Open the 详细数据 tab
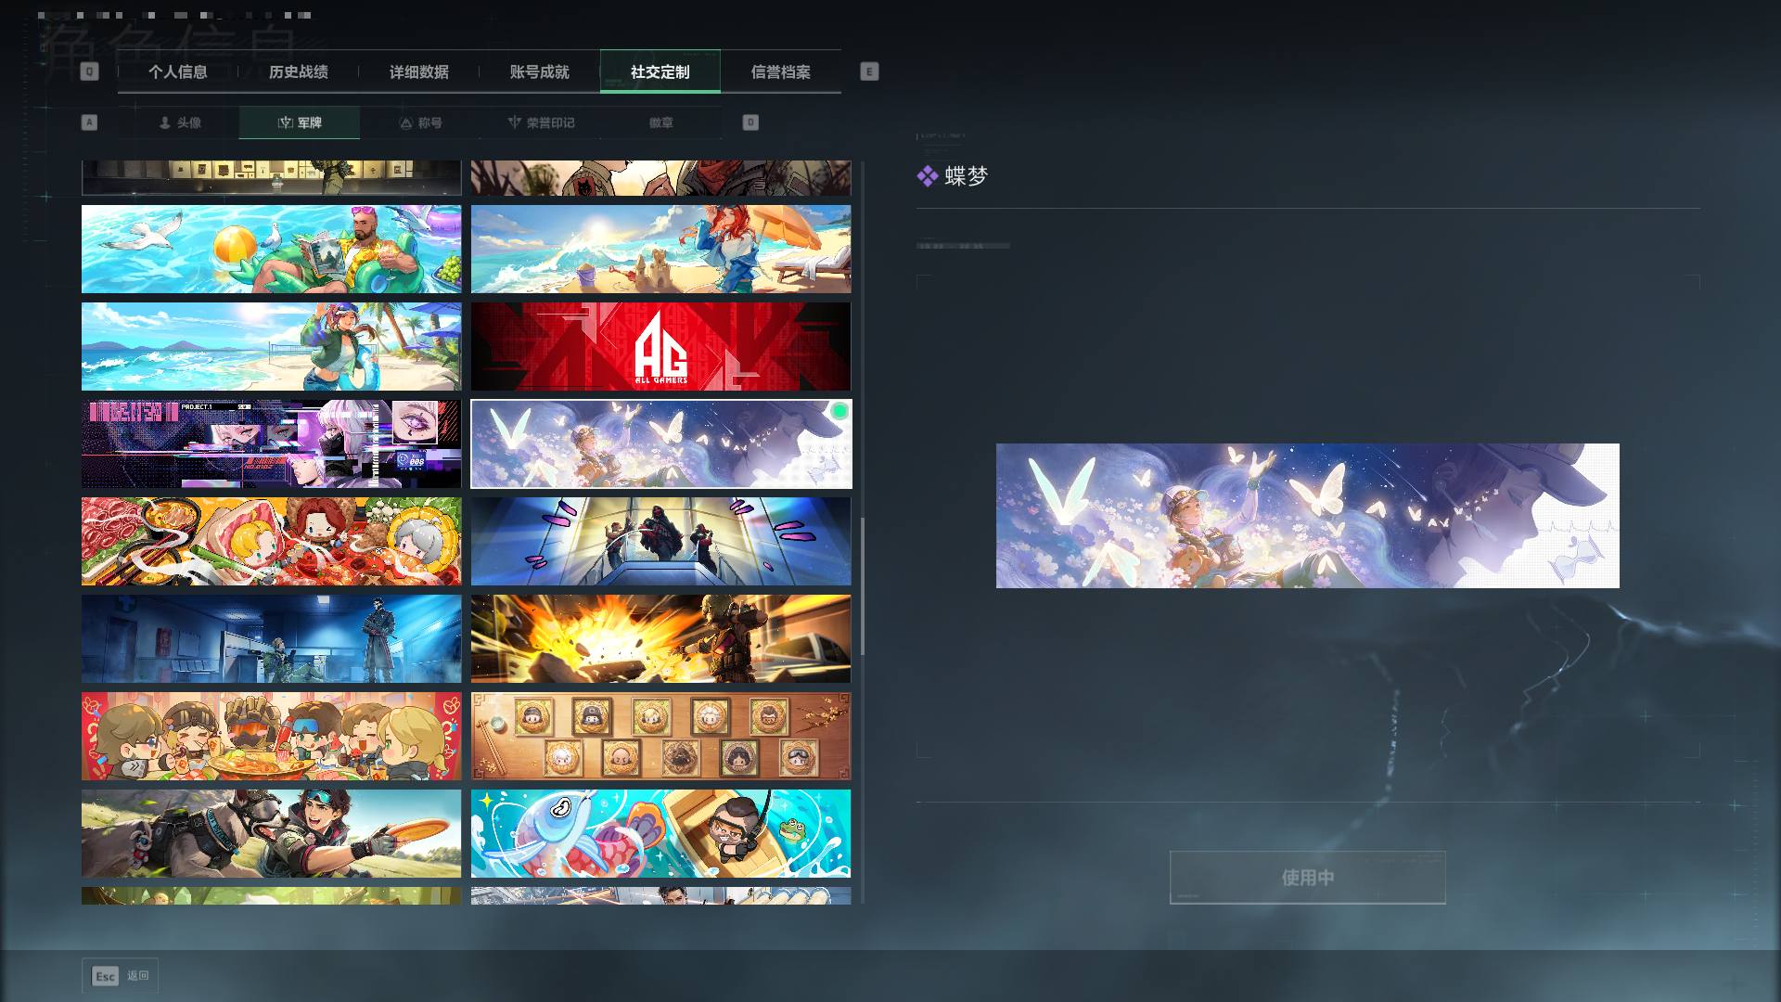The width and height of the screenshot is (1781, 1002). (x=418, y=72)
